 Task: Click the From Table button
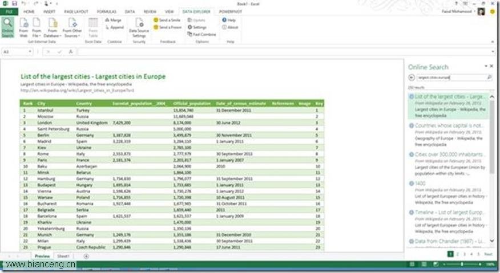pyautogui.click(x=93, y=28)
